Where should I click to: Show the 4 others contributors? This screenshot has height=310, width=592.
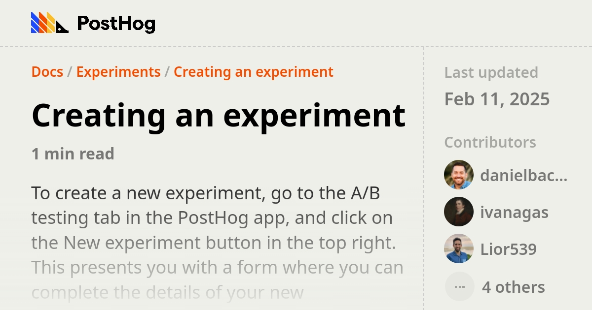point(513,287)
